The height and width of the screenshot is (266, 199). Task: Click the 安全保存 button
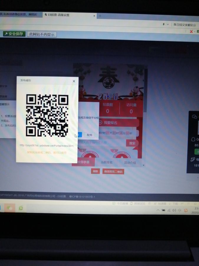(x=14, y=34)
